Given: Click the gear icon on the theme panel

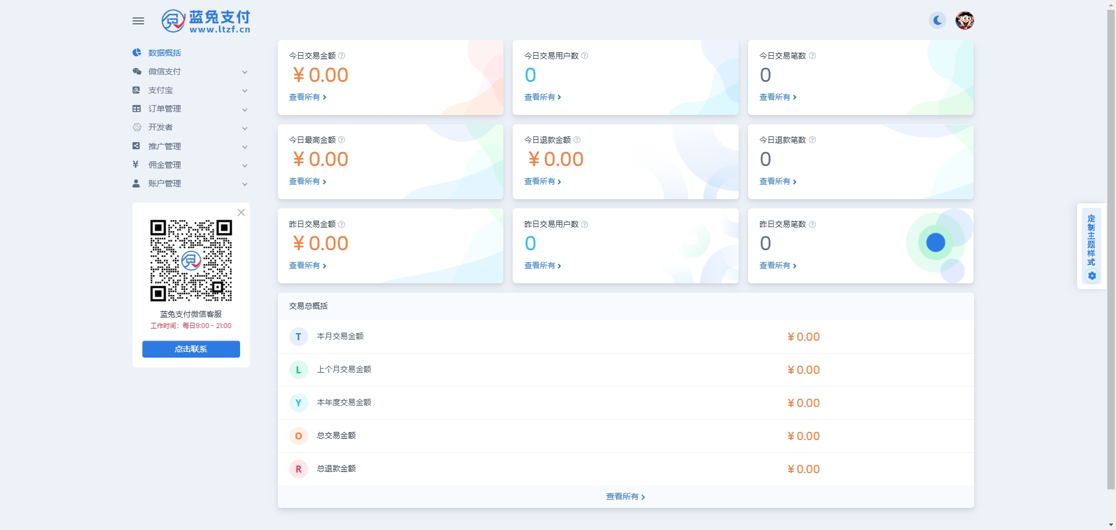Looking at the screenshot, I should [x=1092, y=276].
